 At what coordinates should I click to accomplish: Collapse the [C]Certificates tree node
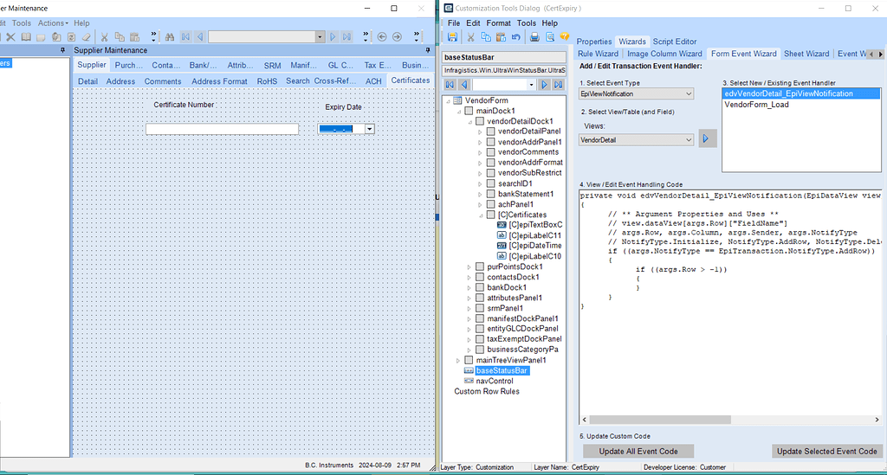pyautogui.click(x=481, y=215)
